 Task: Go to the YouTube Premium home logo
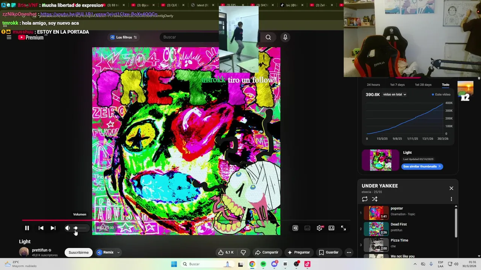[31, 37]
